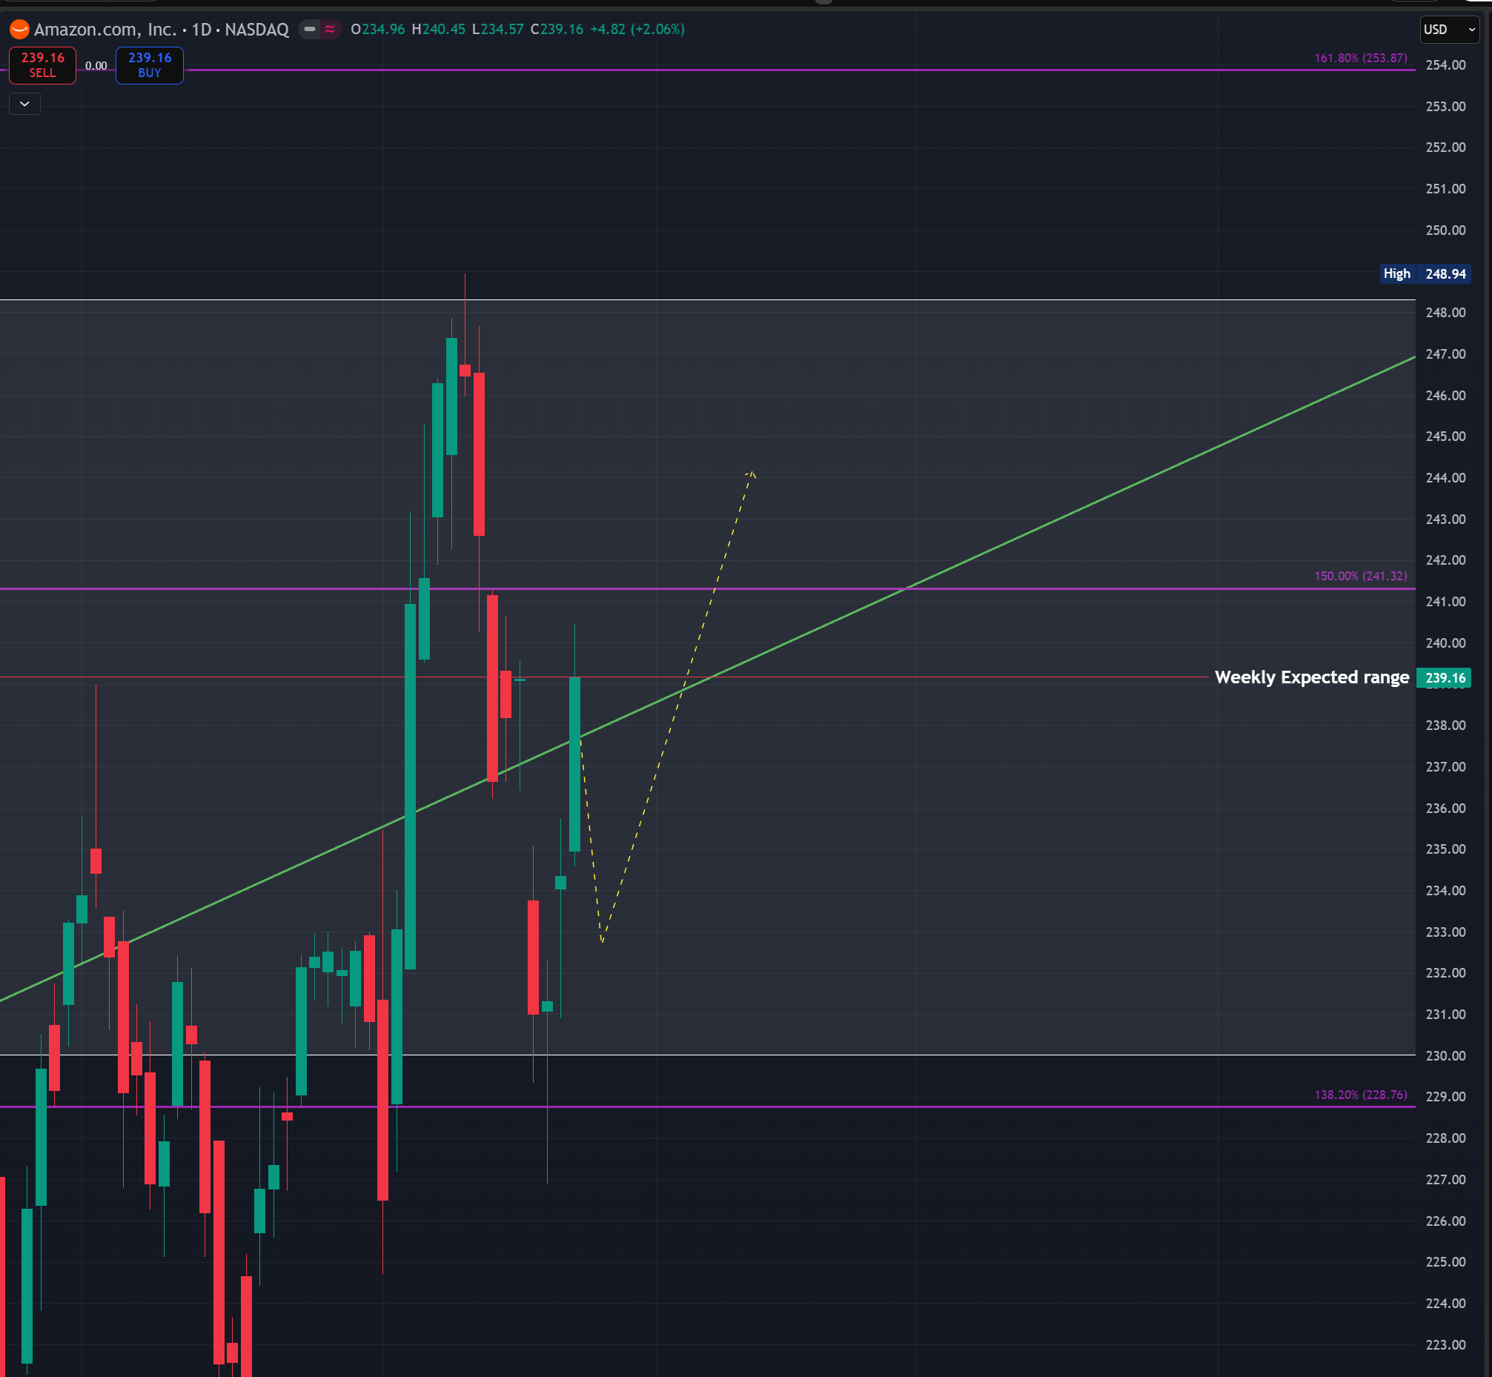Click the High 248.94 price label

1425,273
